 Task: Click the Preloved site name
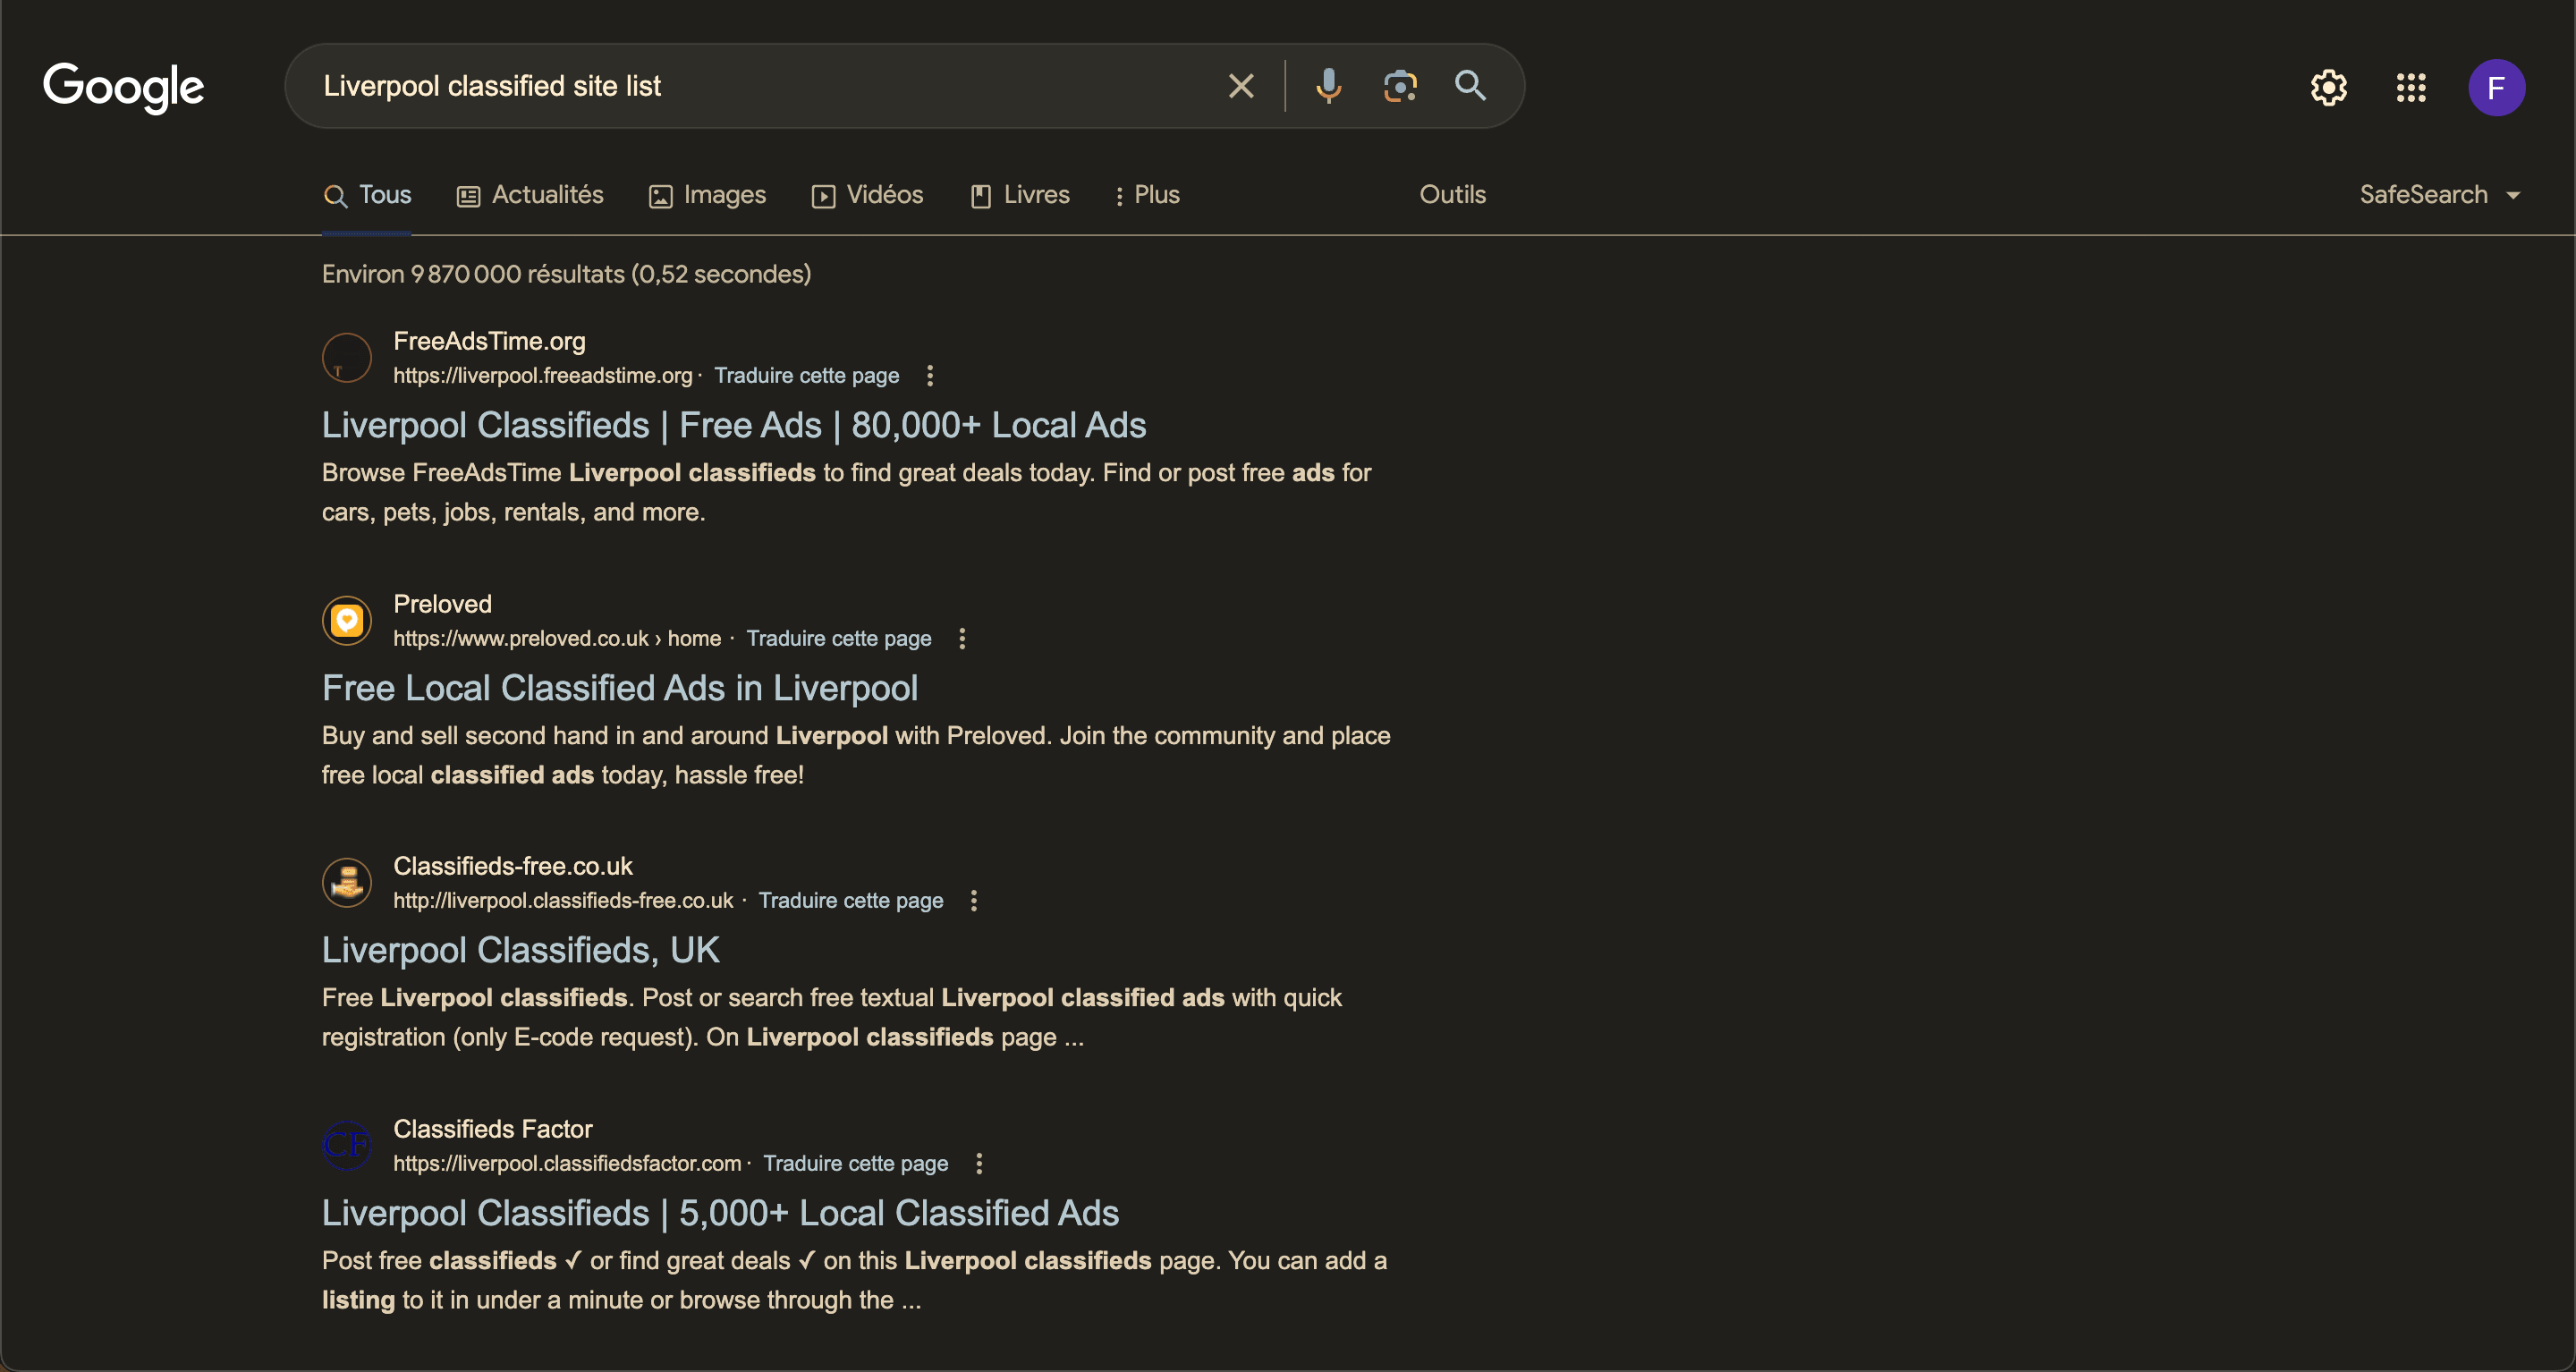coord(442,604)
